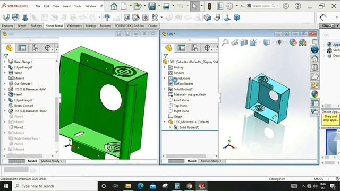Image resolution: width=340 pixels, height=191 pixels.
Task: Switch to the Evaluate tab
Action: 105,26
